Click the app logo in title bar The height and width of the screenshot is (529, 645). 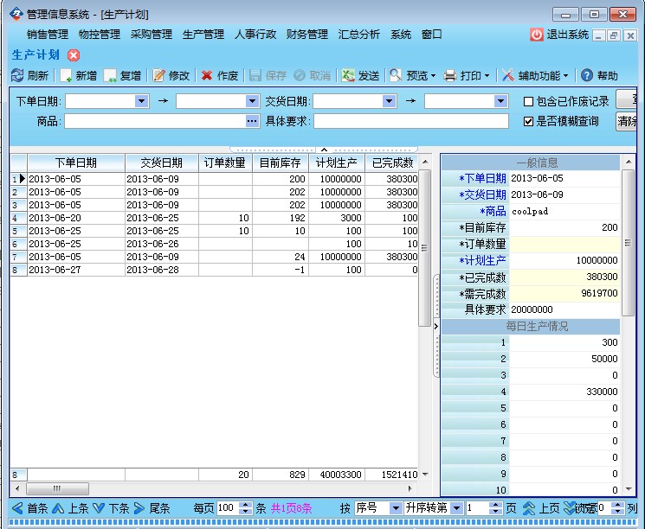16,14
